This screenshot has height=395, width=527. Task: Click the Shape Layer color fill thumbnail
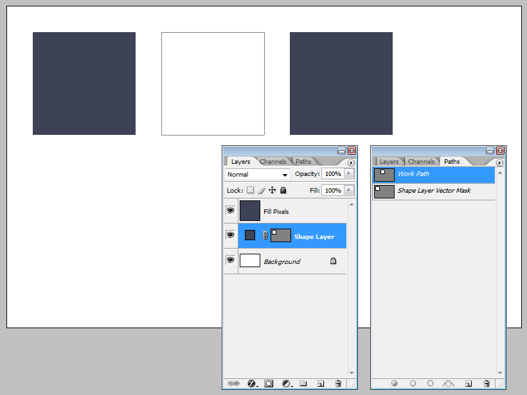pos(250,235)
